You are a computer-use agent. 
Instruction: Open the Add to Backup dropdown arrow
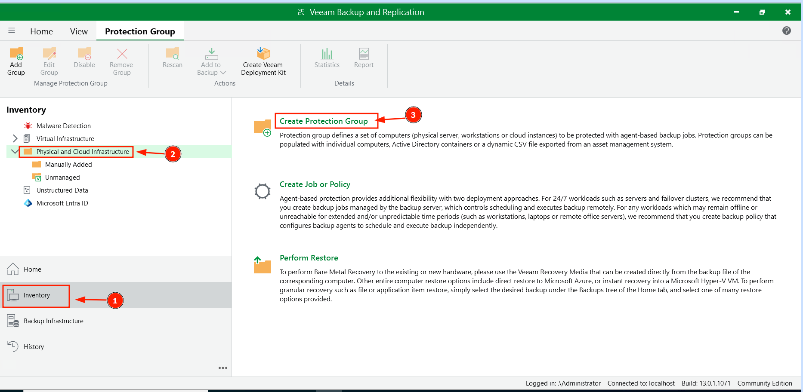[223, 73]
